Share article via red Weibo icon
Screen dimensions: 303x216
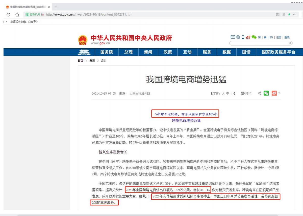pos(274,93)
